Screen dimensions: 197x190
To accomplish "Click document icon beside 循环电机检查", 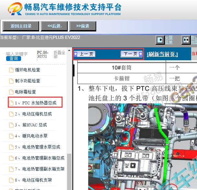I will pos(11,70).
